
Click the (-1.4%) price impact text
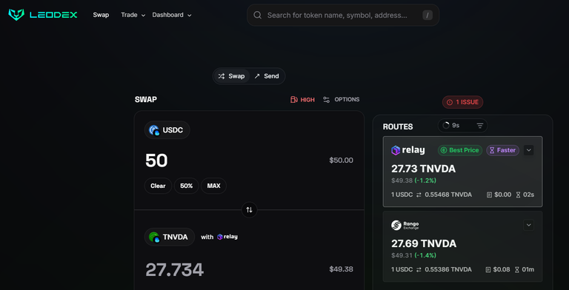click(x=425, y=255)
